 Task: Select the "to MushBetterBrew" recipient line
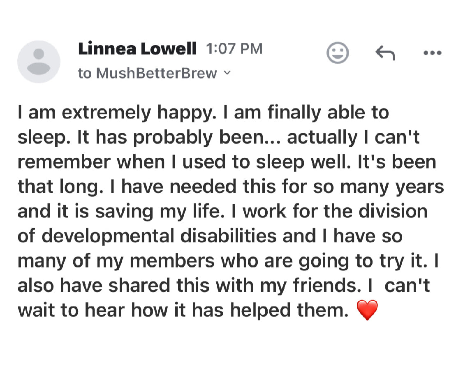(x=148, y=73)
